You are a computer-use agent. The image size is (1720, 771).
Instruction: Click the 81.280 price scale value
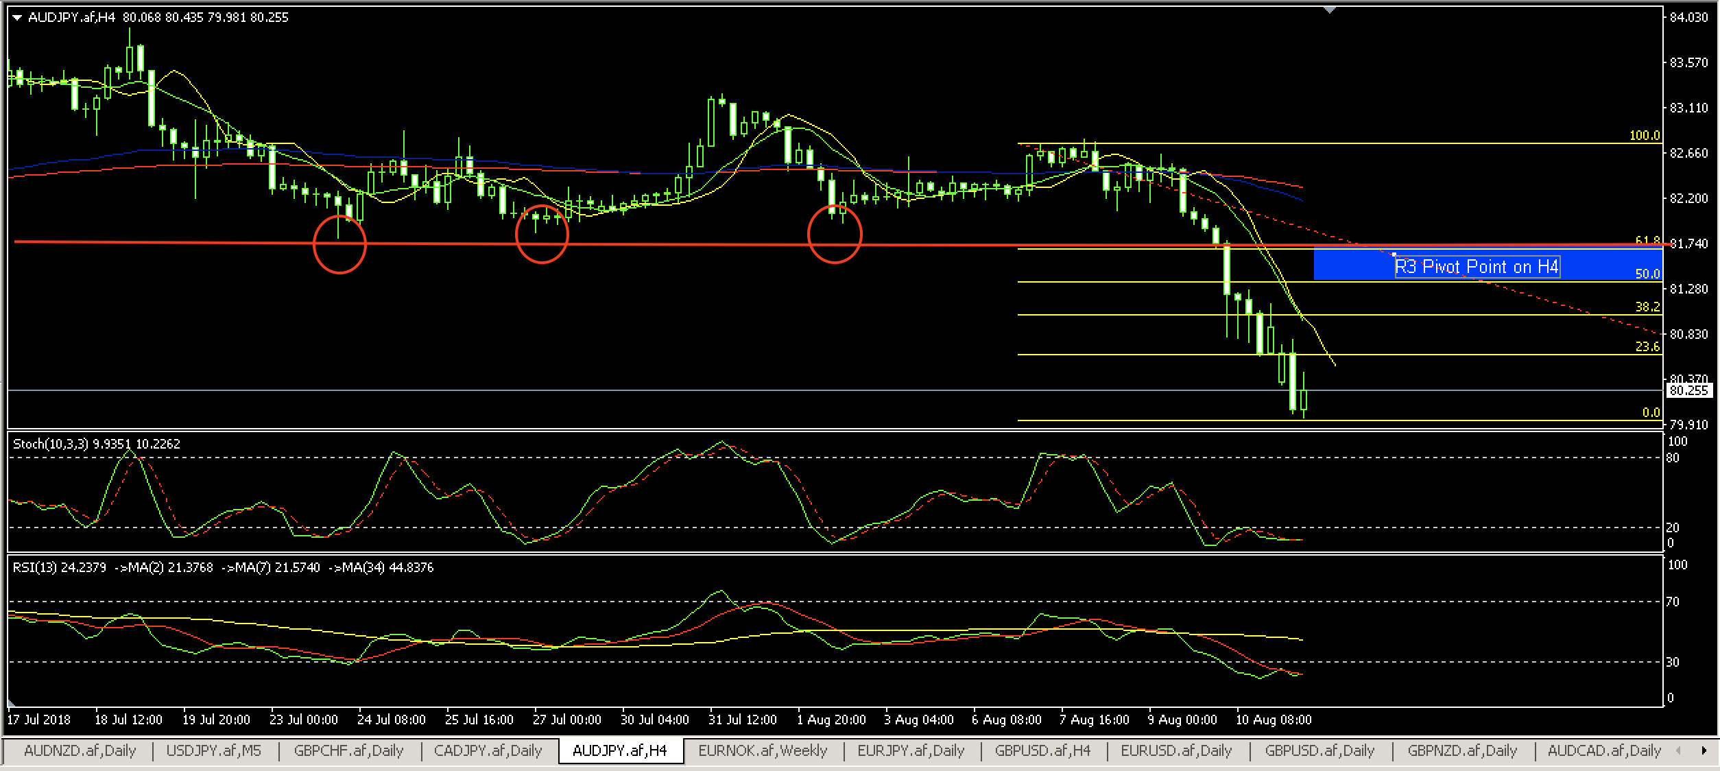click(1688, 289)
